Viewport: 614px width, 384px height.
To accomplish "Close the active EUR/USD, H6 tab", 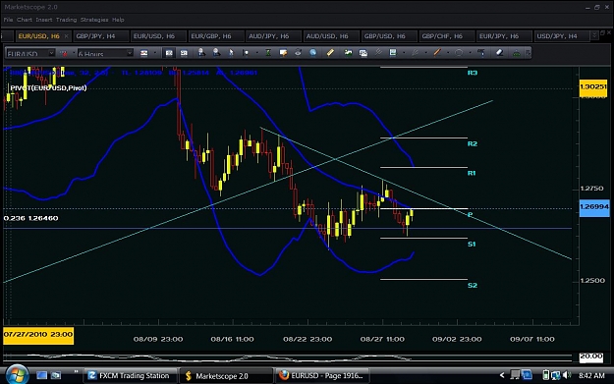I will point(66,36).
